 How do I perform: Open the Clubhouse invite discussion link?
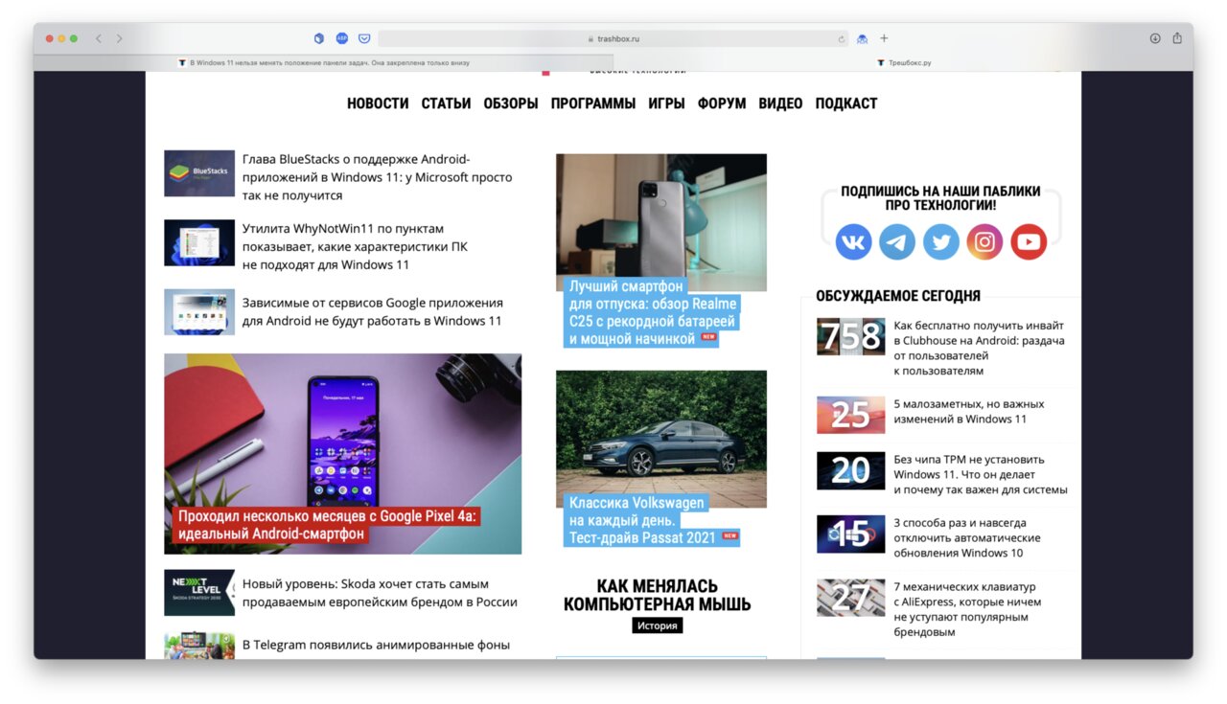(x=979, y=348)
